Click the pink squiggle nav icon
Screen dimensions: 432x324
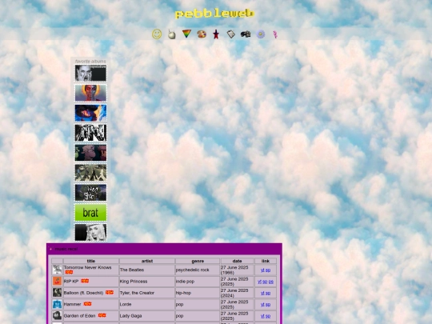(275, 34)
